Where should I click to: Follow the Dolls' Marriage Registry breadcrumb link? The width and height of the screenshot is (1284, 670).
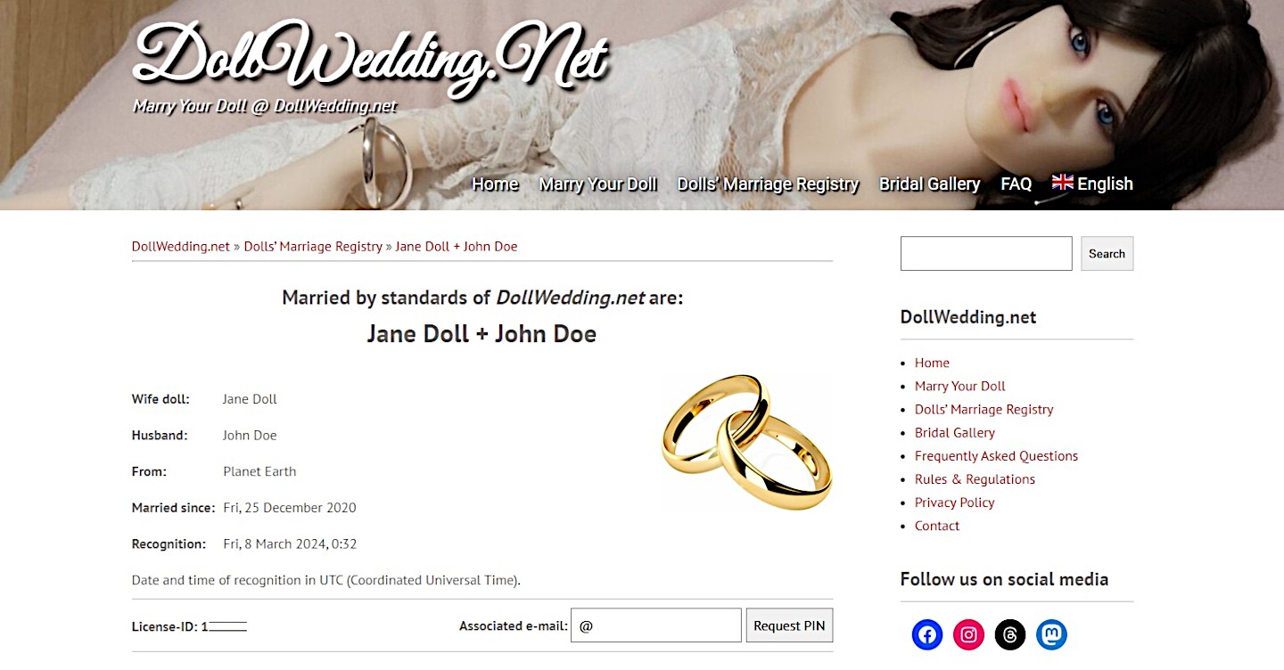tap(313, 246)
